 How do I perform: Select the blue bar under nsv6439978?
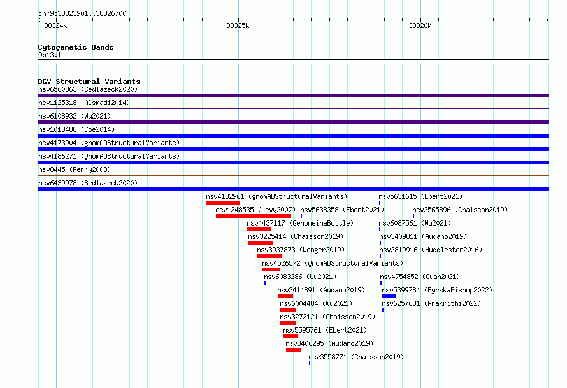tap(293, 189)
